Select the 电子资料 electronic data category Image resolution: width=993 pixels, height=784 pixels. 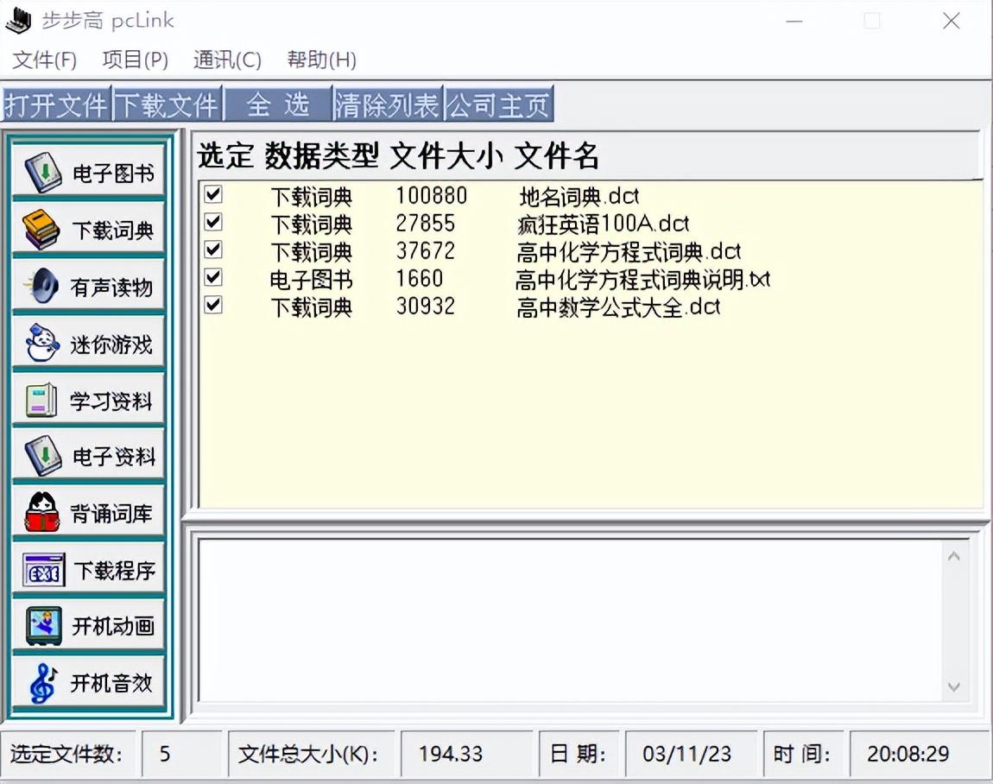[89, 455]
